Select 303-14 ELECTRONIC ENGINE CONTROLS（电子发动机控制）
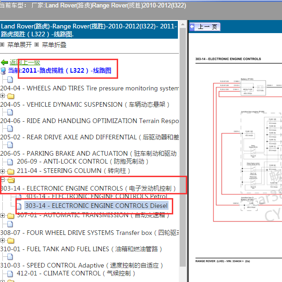This screenshot has width=282, height=282. [x=88, y=188]
